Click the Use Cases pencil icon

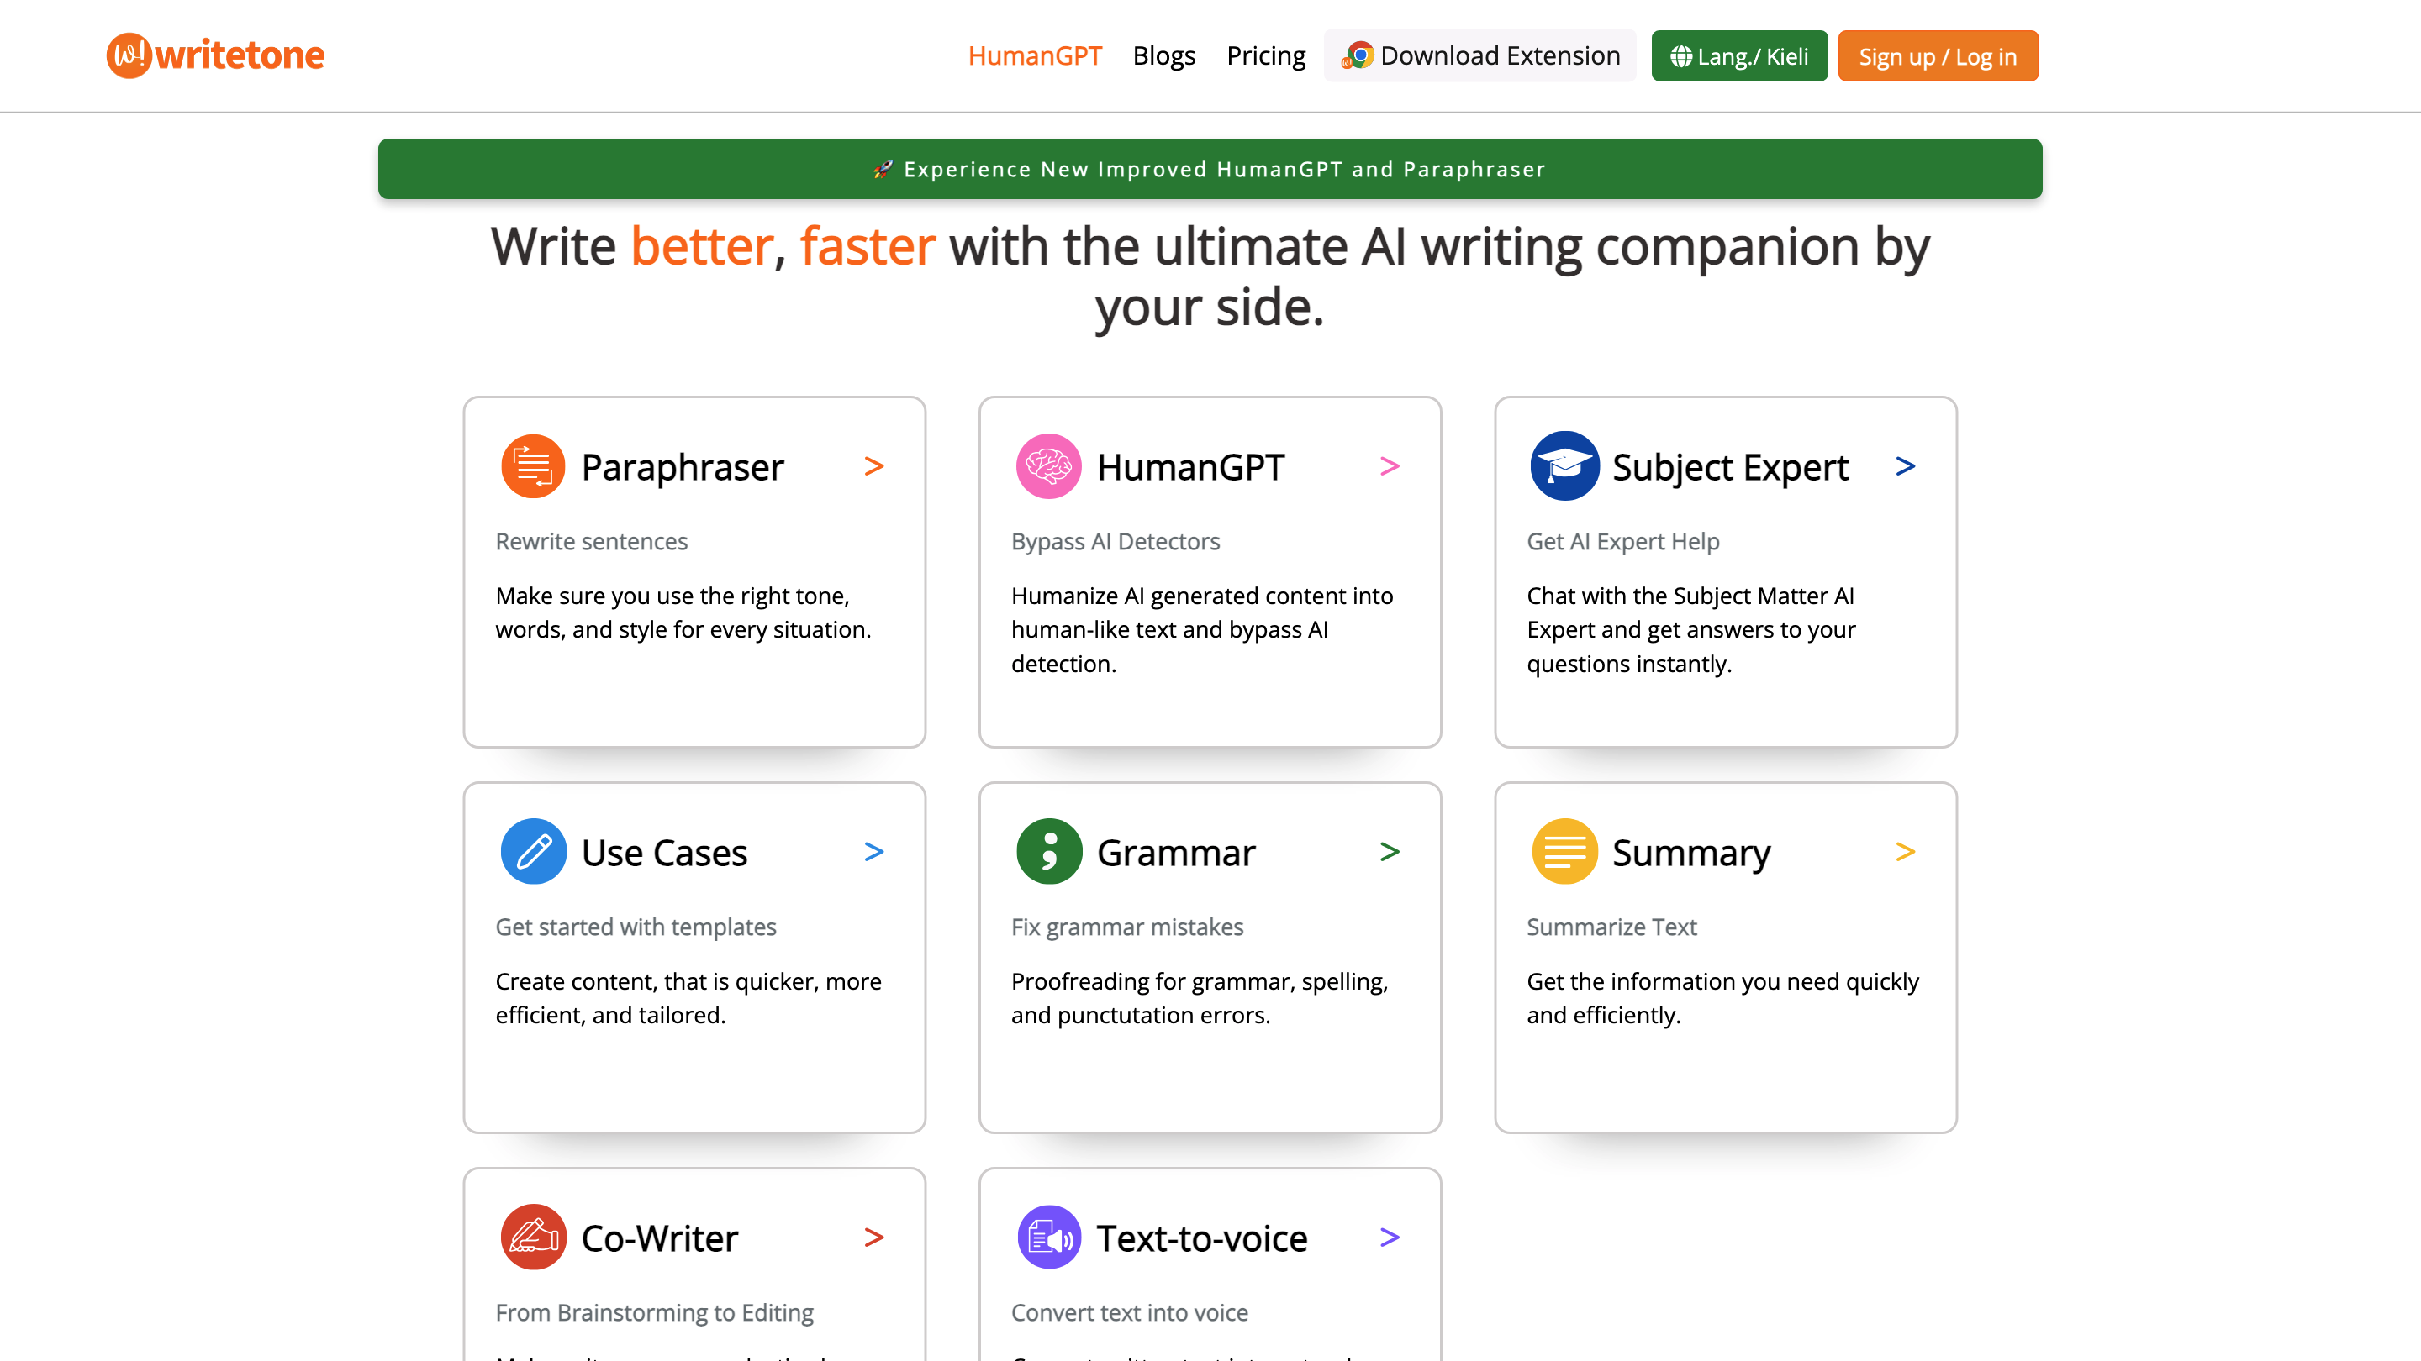click(x=532, y=852)
